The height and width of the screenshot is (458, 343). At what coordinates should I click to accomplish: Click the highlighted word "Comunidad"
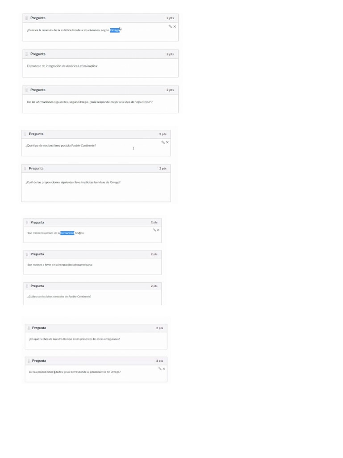coord(67,233)
